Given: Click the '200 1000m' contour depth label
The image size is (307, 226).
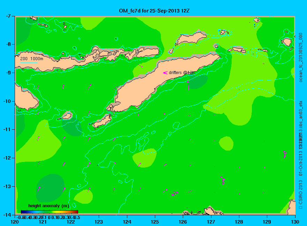Looking at the screenshot, I should click(32, 59).
